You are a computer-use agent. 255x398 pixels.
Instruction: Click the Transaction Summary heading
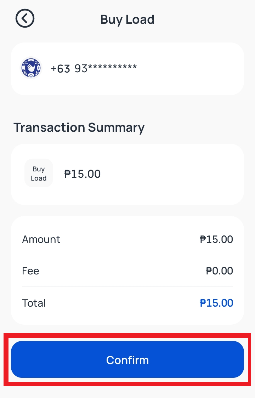tap(79, 127)
